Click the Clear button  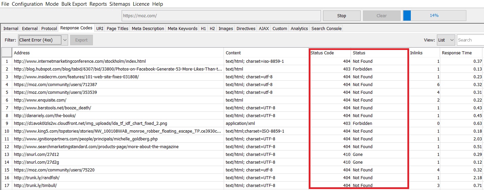tap(381, 16)
